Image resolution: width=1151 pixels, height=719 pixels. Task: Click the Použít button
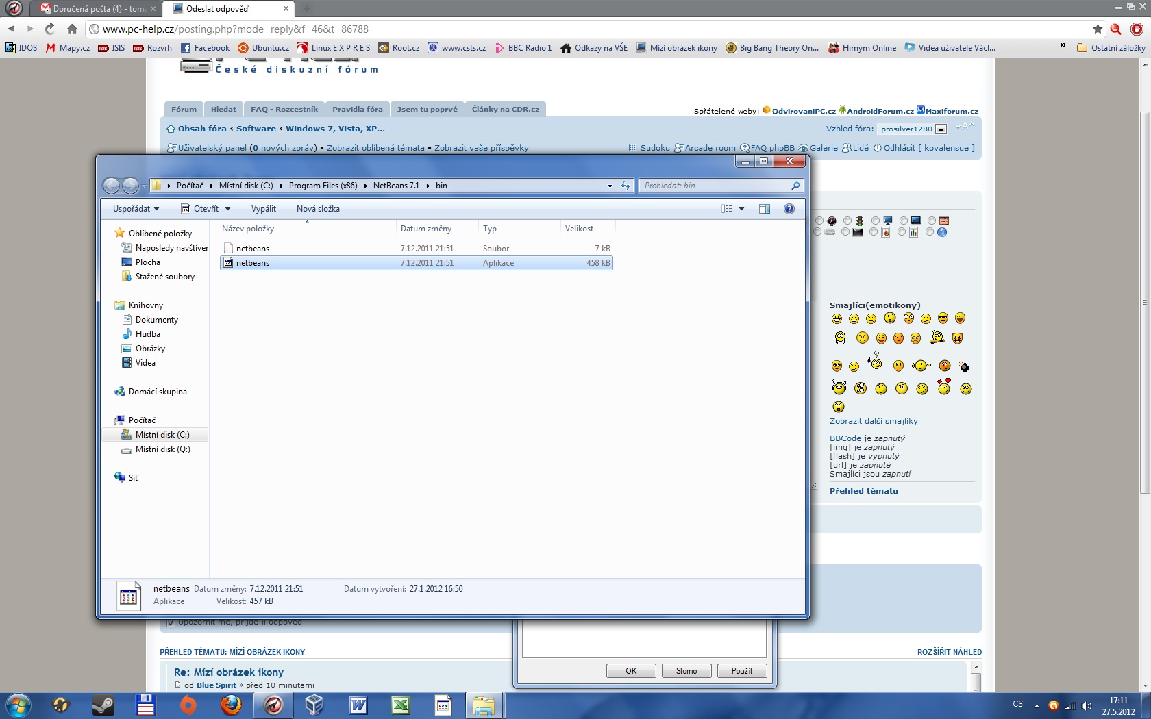(x=742, y=671)
